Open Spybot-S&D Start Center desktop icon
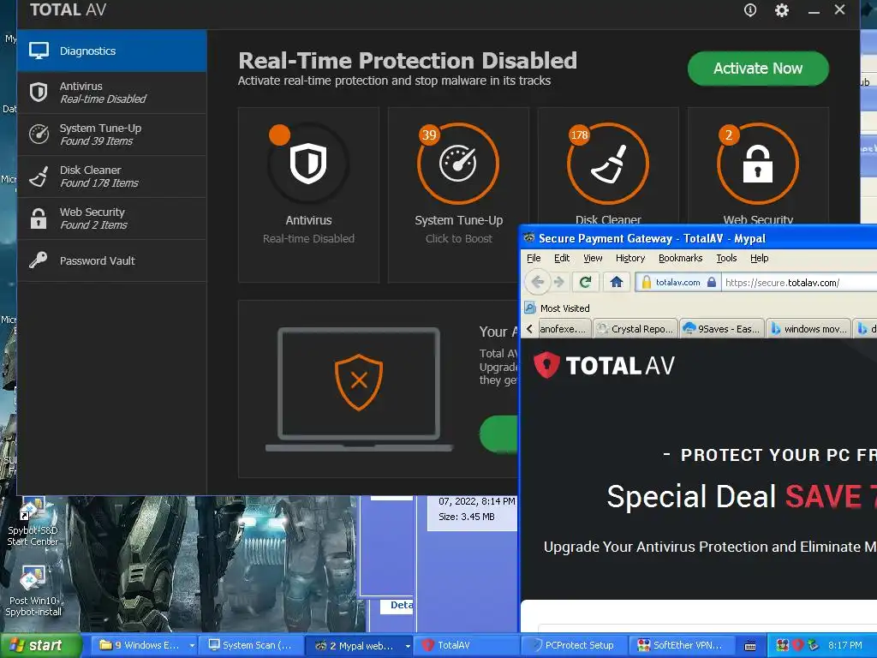Viewport: 877px width, 658px height. point(33,520)
